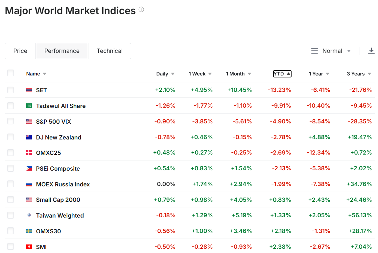Viewport: 378px width, 253px height.
Task: Click the 0.00% Daily value for MOEX
Action: pos(166,184)
